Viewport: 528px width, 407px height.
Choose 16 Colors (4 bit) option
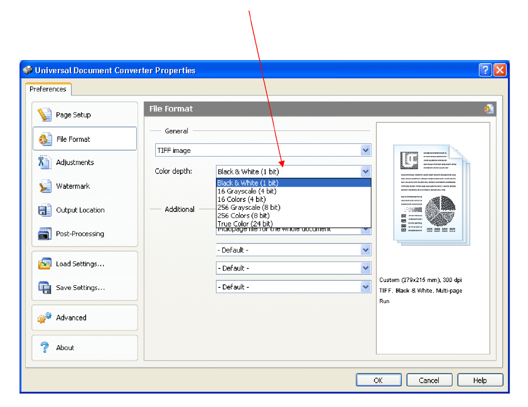(x=293, y=199)
